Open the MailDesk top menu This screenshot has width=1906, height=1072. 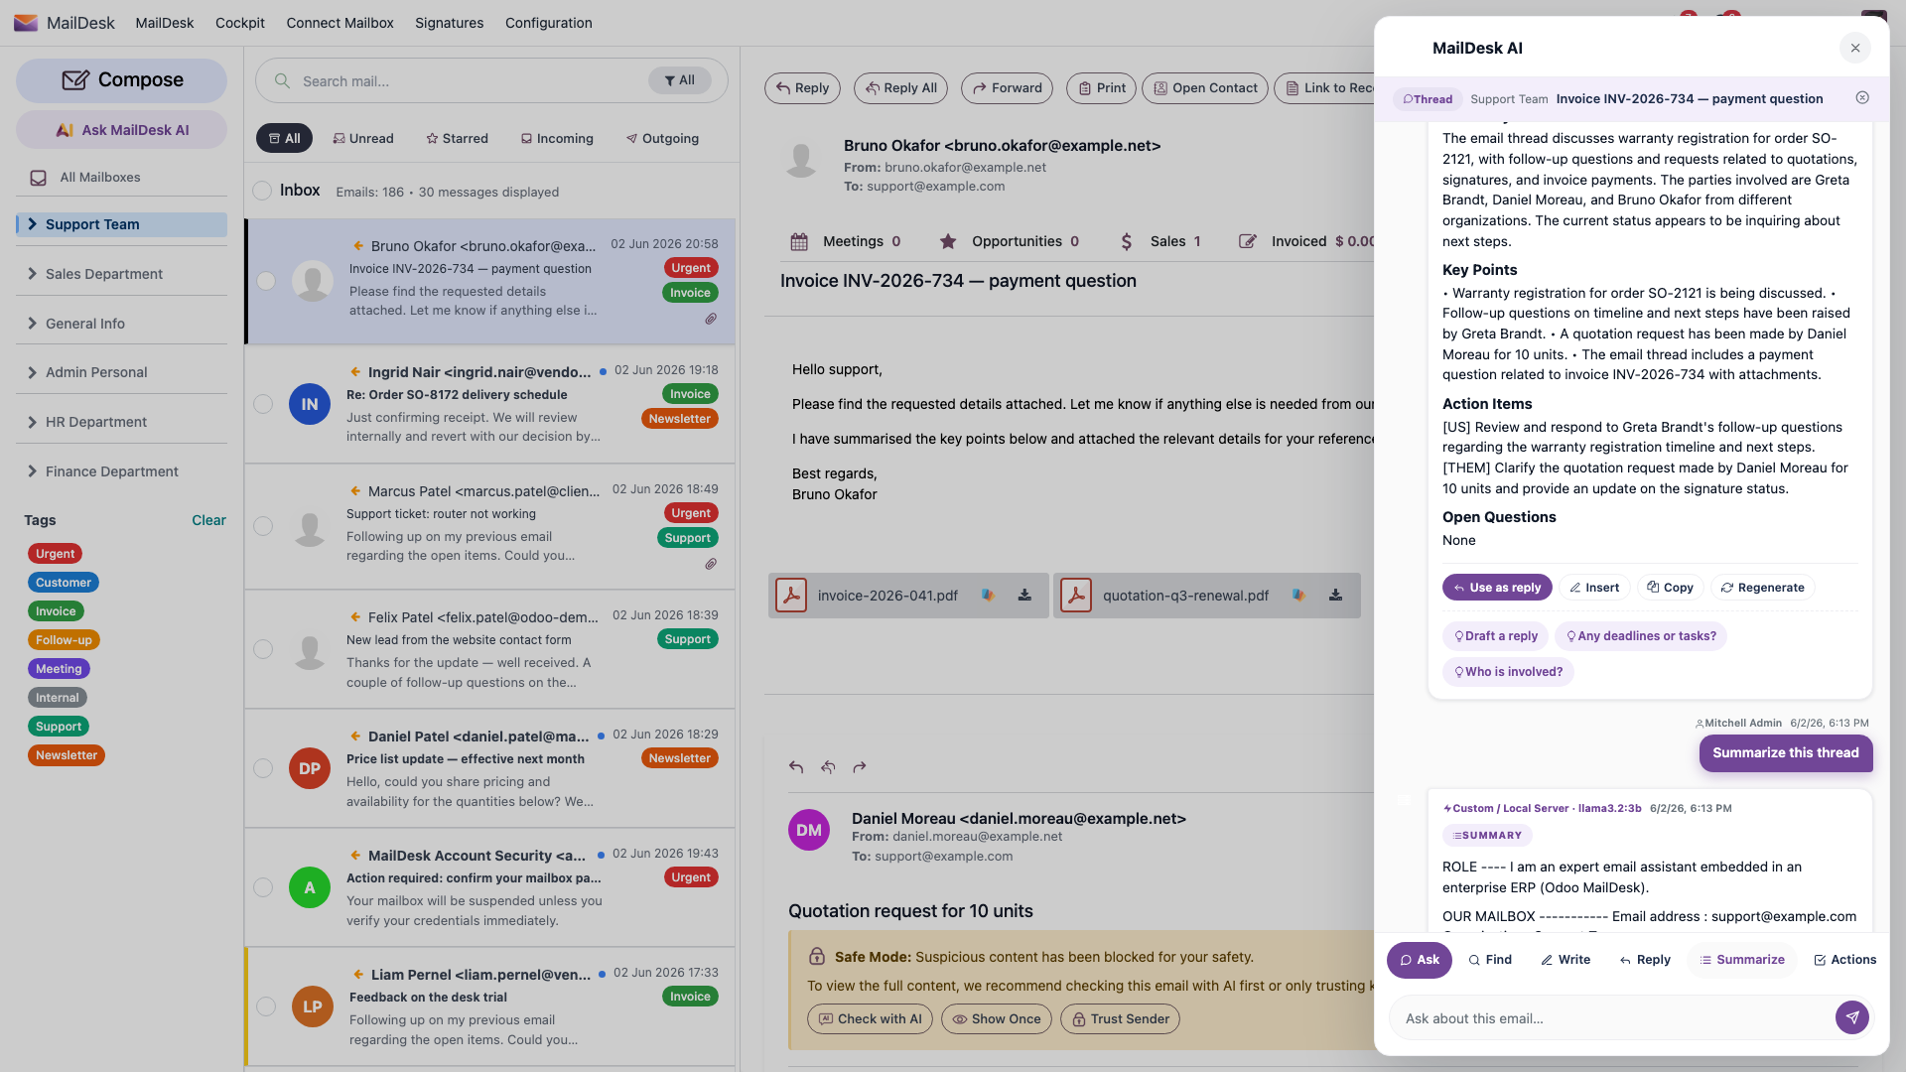pos(165,23)
